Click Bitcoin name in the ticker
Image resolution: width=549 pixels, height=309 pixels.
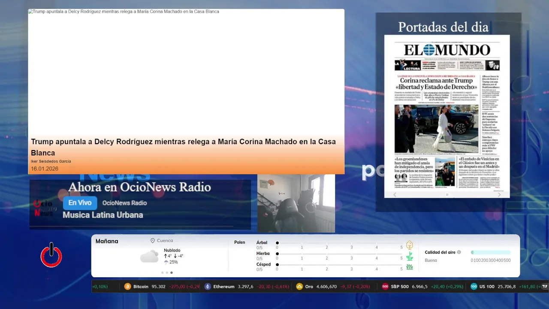click(x=141, y=287)
